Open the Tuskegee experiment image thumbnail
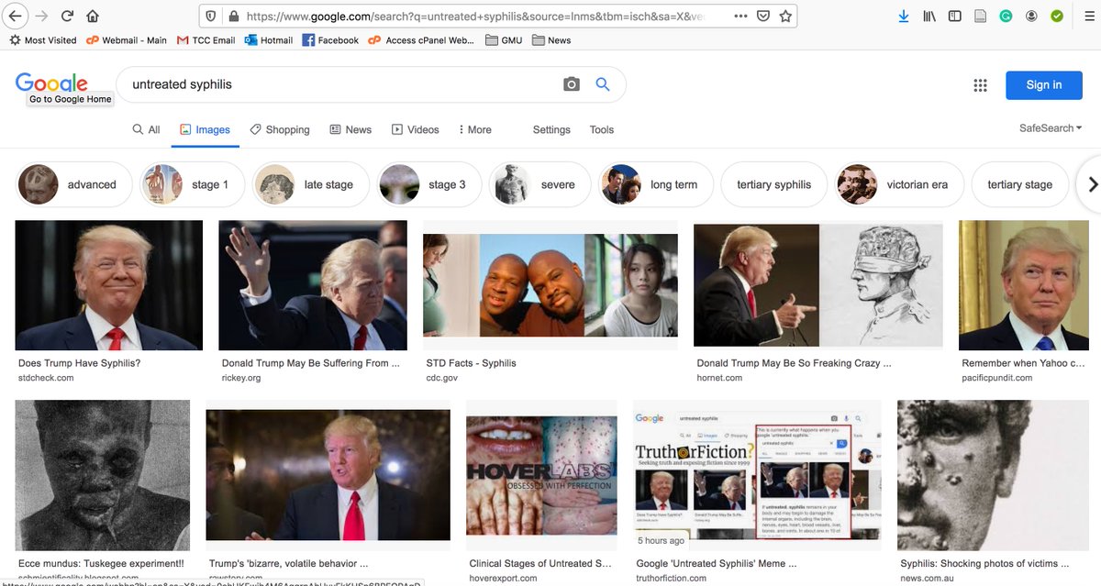 [103, 475]
